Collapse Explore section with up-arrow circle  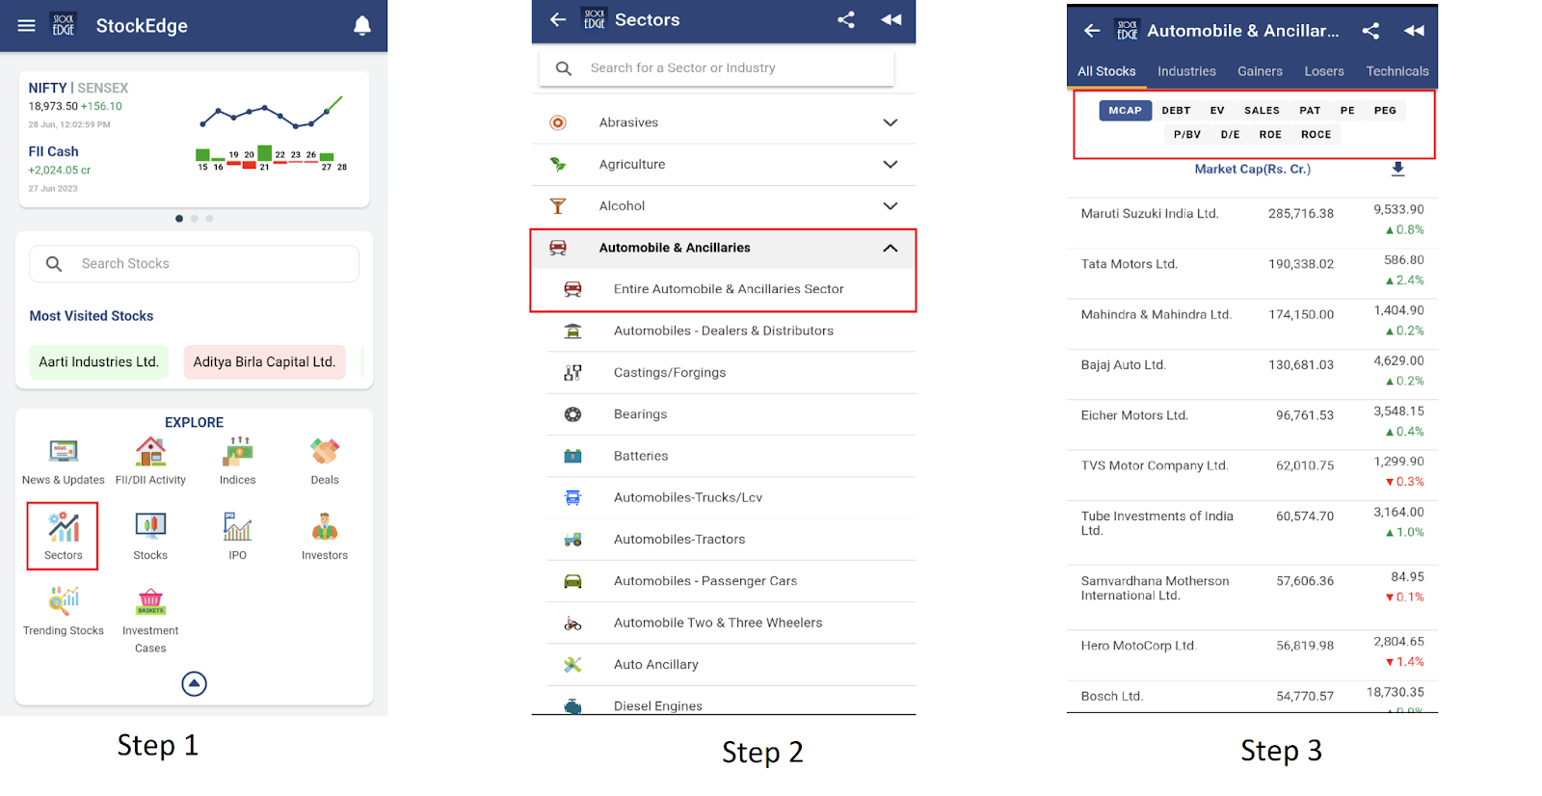point(194,683)
